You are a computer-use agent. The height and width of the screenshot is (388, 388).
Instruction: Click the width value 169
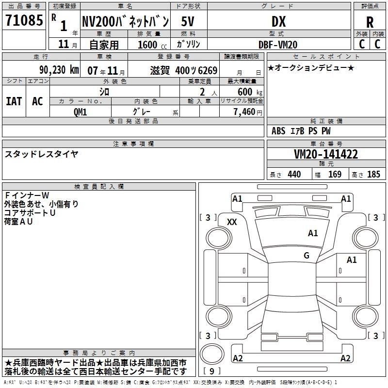[x=335, y=175]
